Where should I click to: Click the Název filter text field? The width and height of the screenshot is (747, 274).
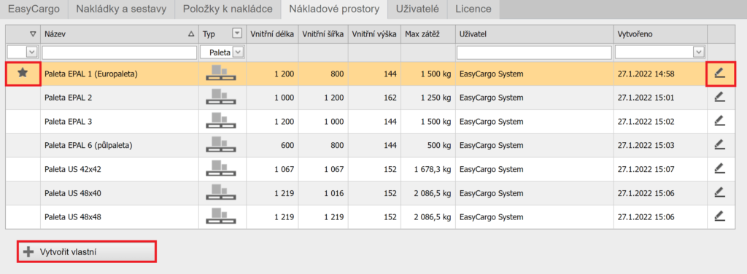point(120,52)
